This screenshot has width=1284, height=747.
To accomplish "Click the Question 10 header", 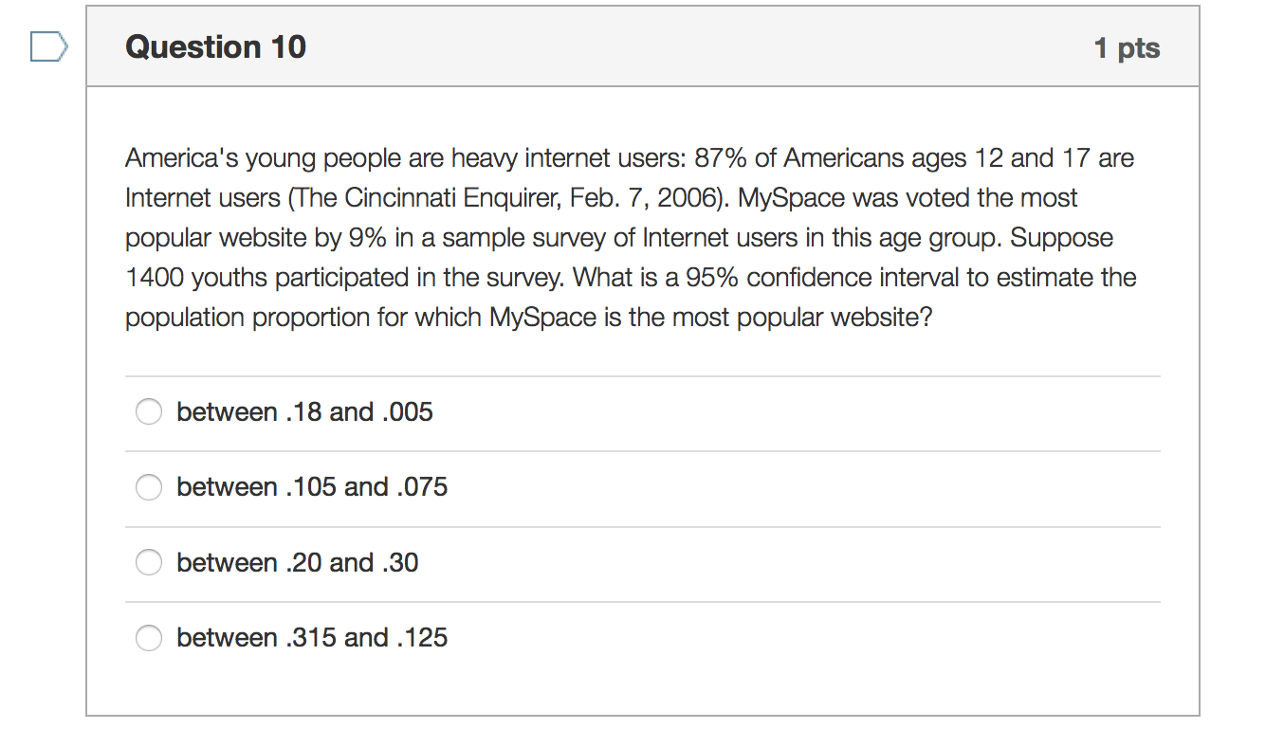I will point(215,46).
